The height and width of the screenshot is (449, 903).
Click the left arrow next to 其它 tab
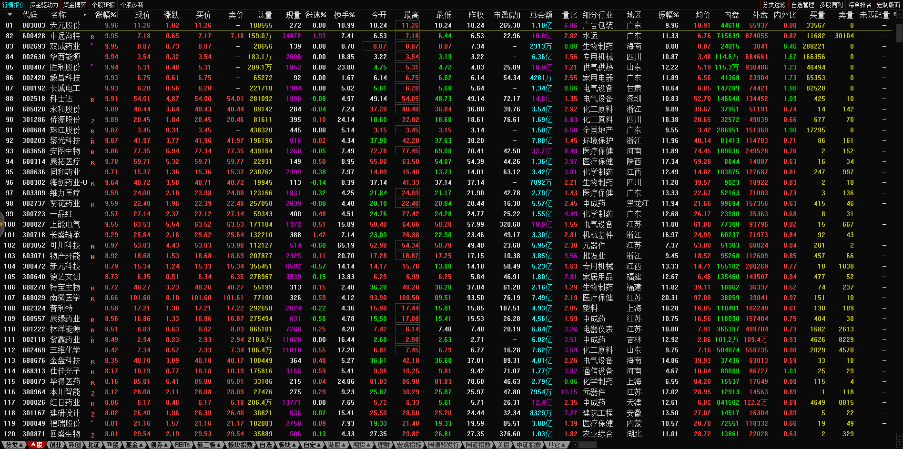(x=575, y=445)
